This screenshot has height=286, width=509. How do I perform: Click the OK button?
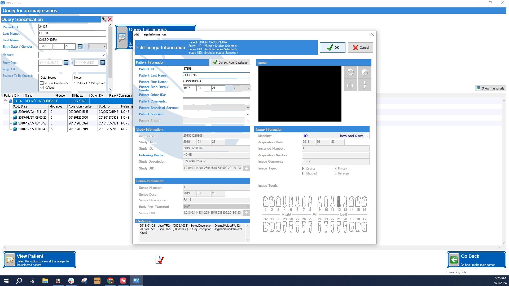332,48
